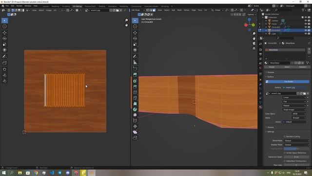Select the Scale tool in UV editor toolbar
The width and height of the screenshot is (312, 176).
coord(4,44)
